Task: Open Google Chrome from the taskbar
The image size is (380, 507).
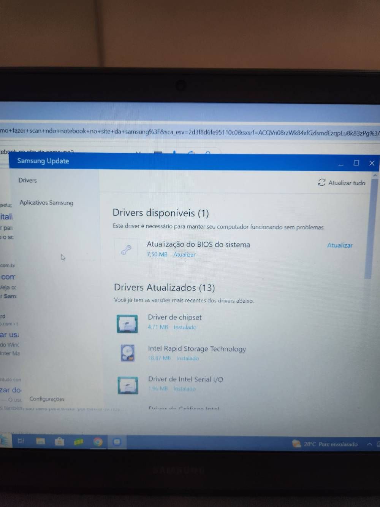Action: tap(98, 442)
